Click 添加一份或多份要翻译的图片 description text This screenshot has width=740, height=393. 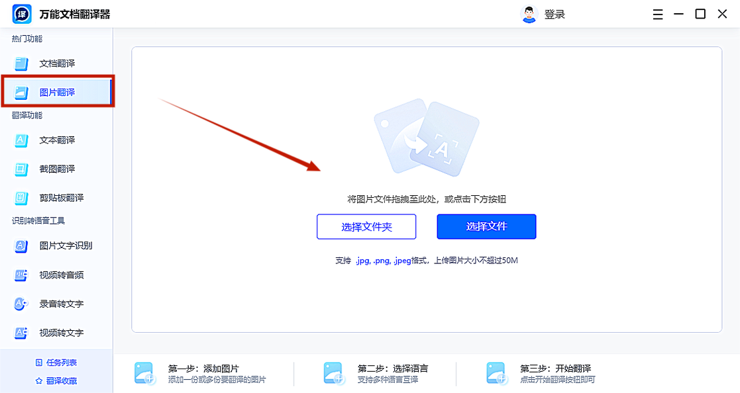point(217,380)
